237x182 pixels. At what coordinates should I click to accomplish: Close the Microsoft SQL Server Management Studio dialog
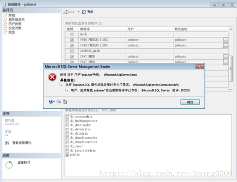(x=199, y=67)
